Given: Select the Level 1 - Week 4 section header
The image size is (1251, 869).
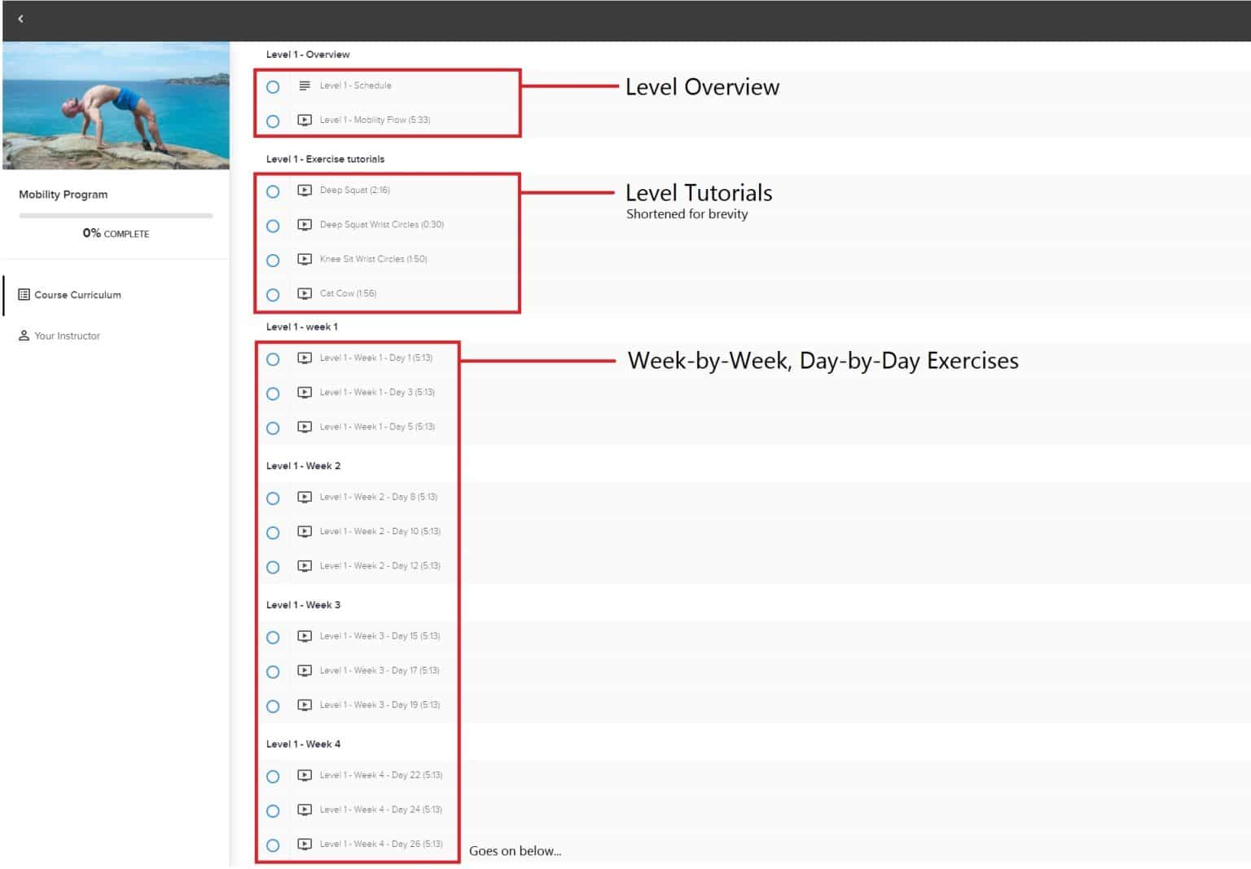Looking at the screenshot, I should [303, 744].
